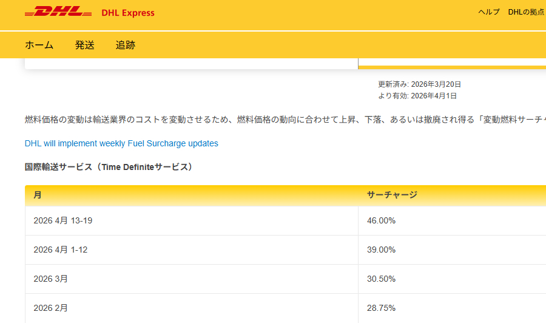Open the 追跡 tracking menu
The image size is (546, 323).
point(126,45)
